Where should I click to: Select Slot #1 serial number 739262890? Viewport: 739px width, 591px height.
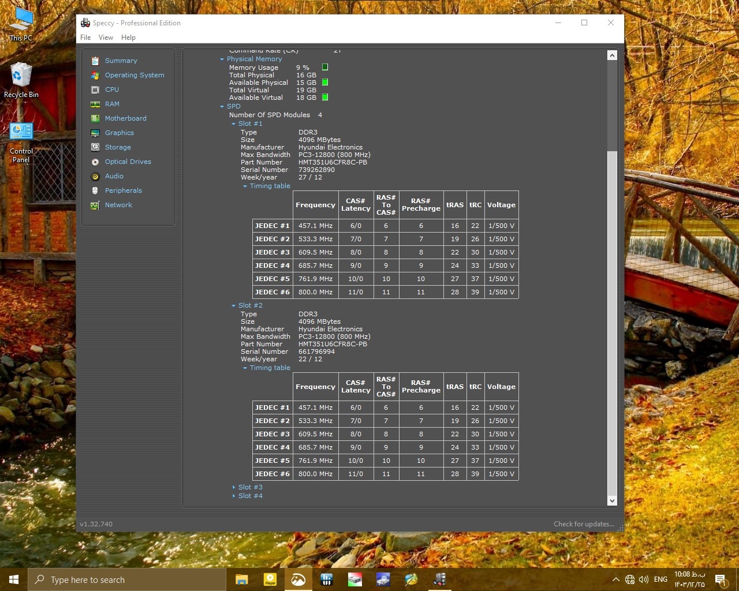[x=316, y=170]
